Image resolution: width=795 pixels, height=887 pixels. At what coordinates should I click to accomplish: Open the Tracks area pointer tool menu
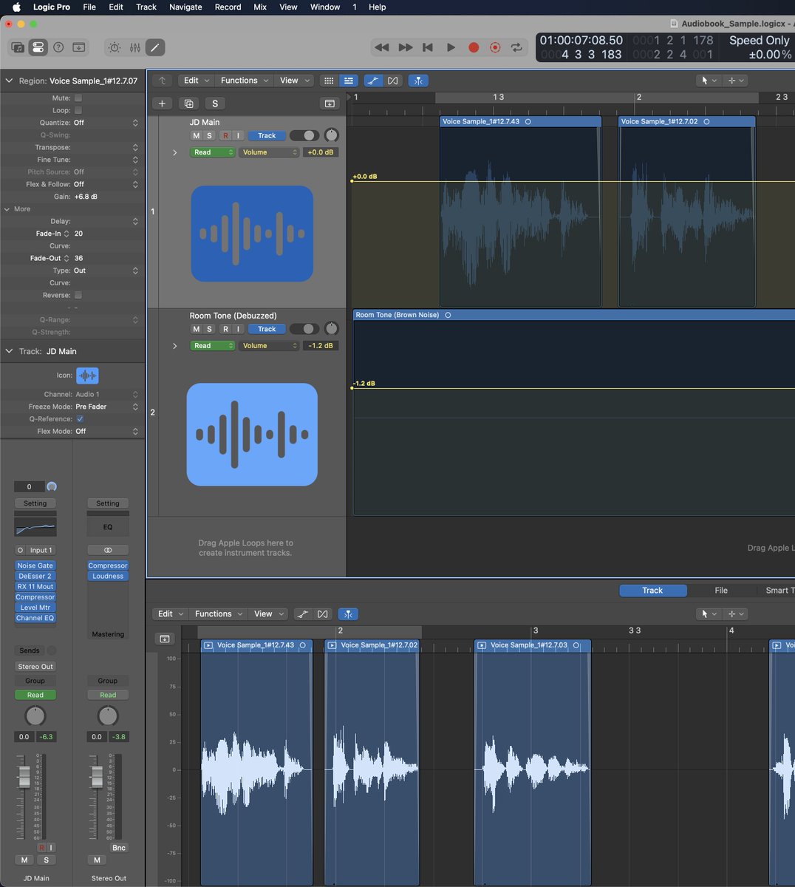tap(708, 81)
